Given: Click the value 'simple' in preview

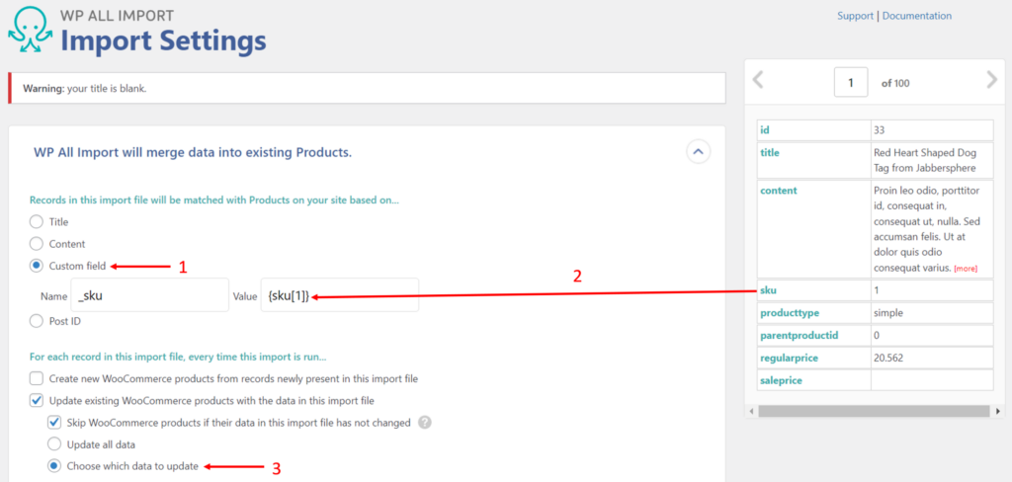Looking at the screenshot, I should (x=888, y=313).
